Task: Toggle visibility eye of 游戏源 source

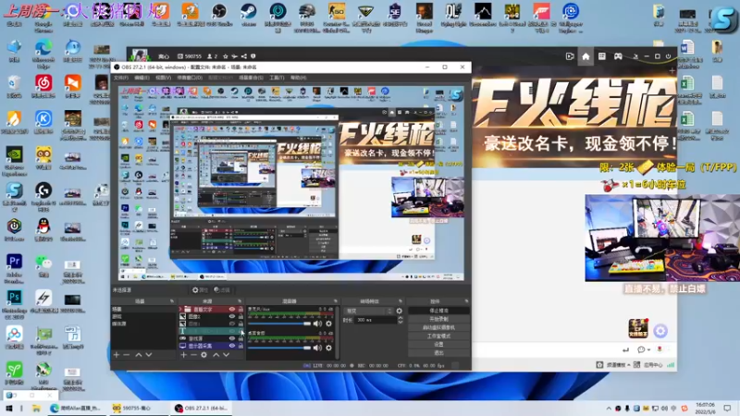Action: (x=232, y=338)
